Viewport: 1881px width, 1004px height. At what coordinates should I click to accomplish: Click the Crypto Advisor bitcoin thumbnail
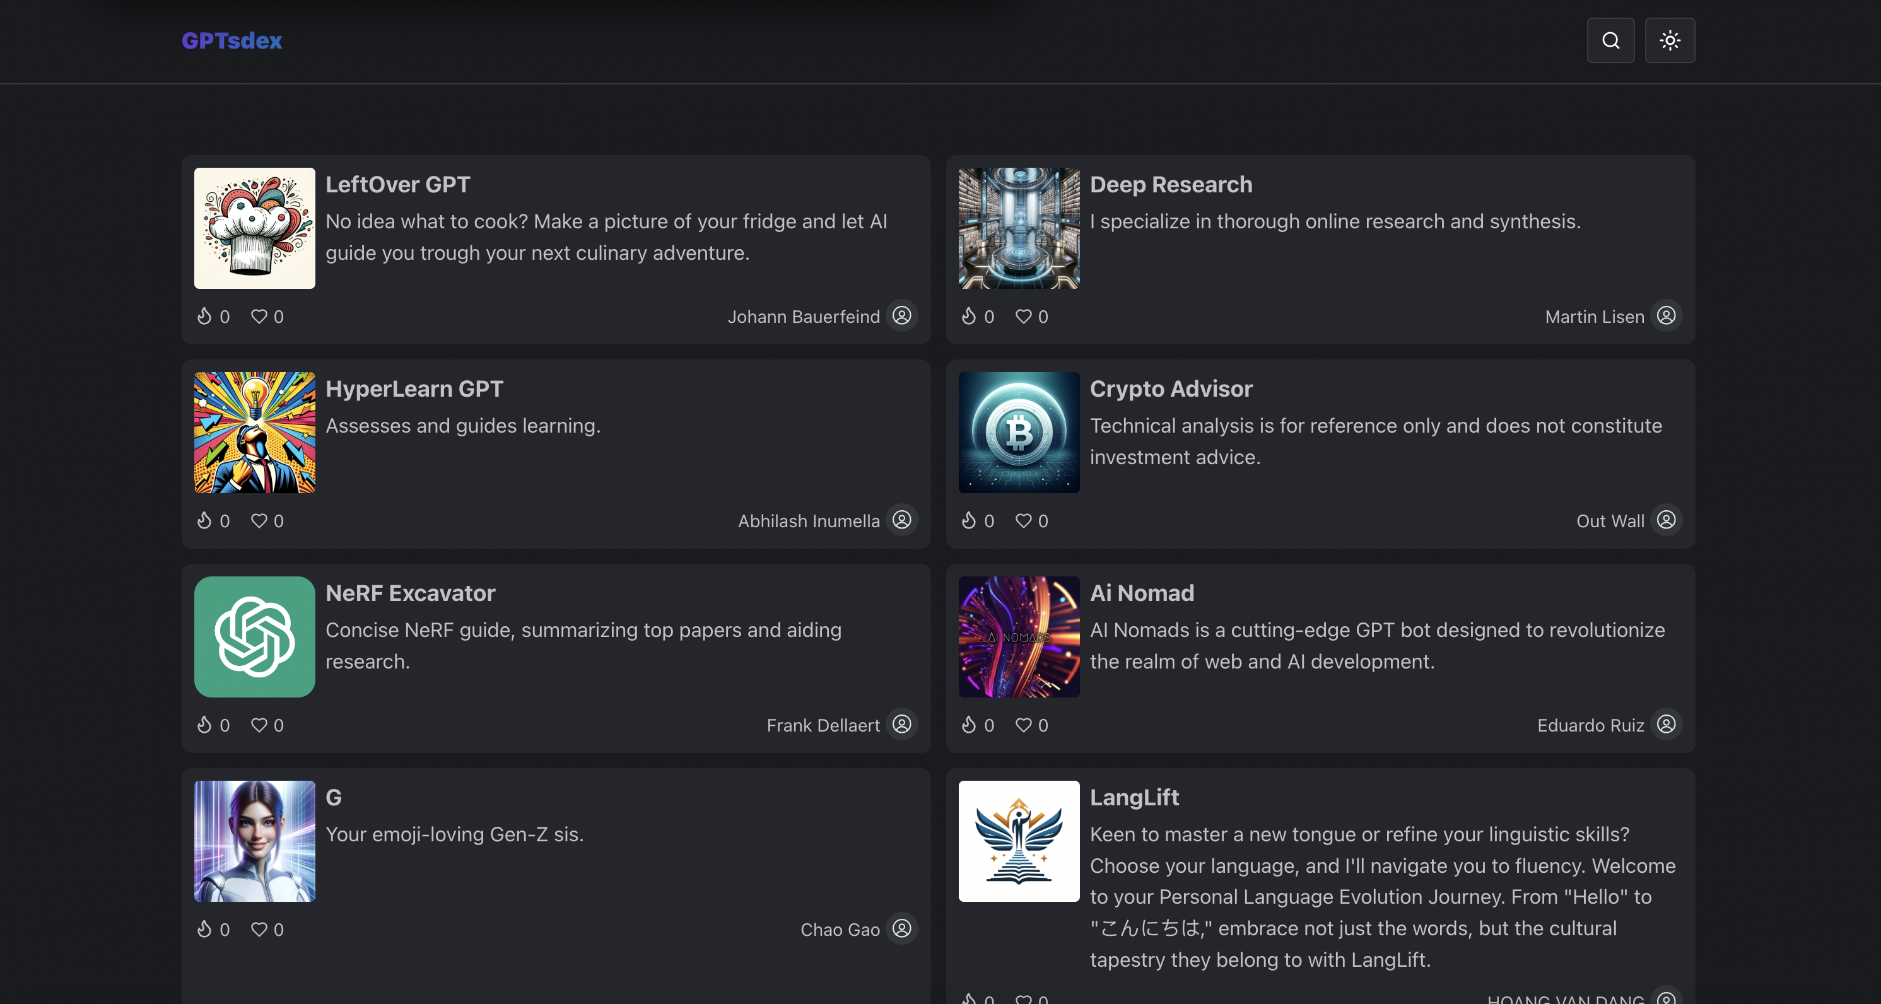[x=1019, y=432]
